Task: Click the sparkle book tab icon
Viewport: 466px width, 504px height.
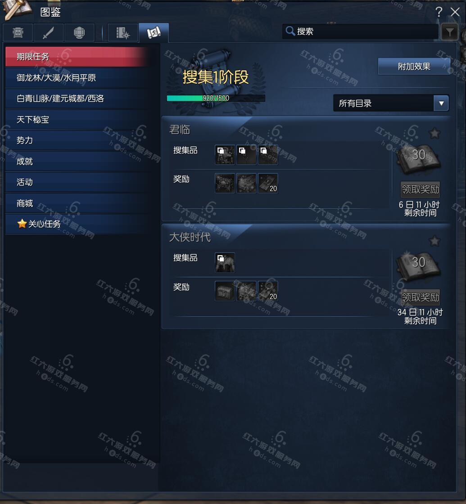Action: coord(123,32)
